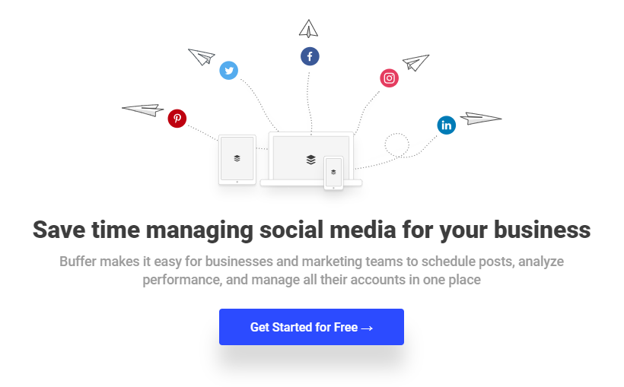Select the Facebook circle icon
This screenshot has width=624, height=387.
click(310, 56)
